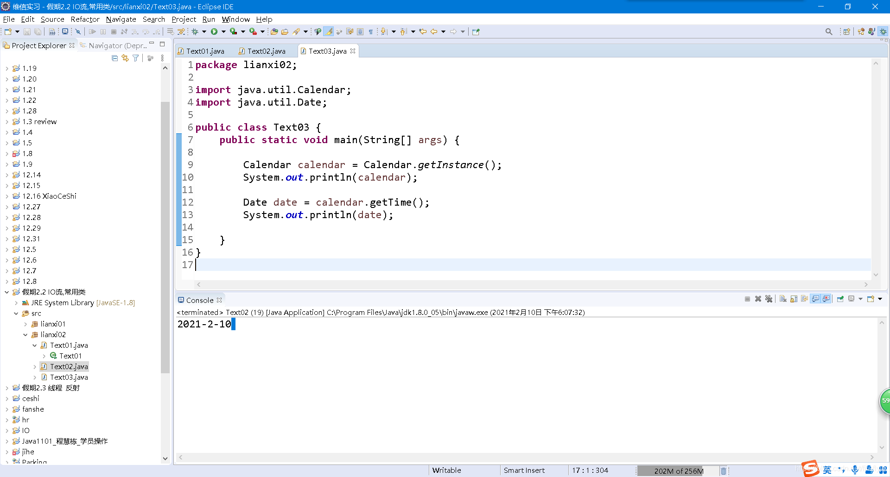Viewport: 890px width, 477px height.
Task: Click Next Annotation arrow icon
Action: [384, 31]
